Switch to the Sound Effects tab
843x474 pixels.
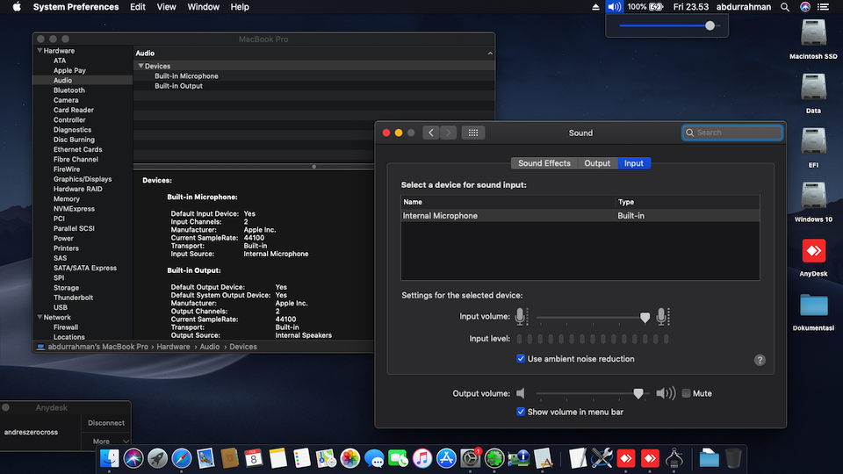(x=544, y=163)
